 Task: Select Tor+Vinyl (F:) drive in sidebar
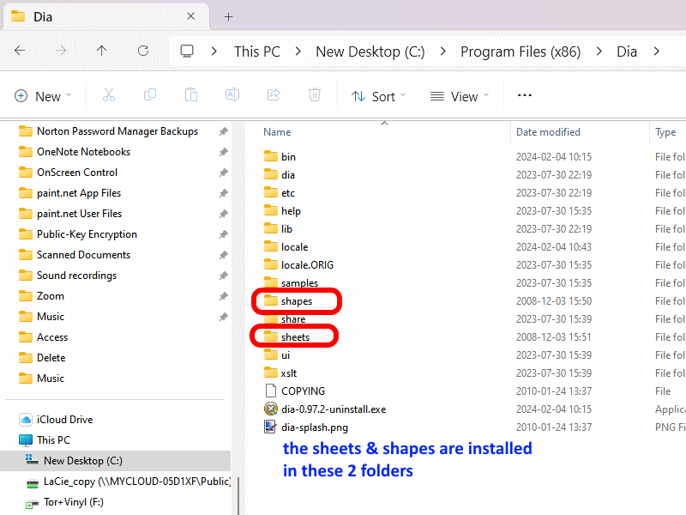(x=65, y=502)
